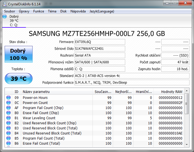194x152 pixels.
Task: Open the Disk menu
Action: pos(63,11)
